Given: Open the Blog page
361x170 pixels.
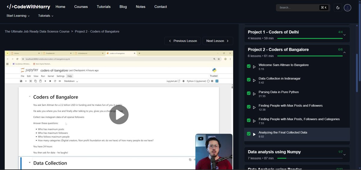Looking at the screenshot, I should [123, 7].
